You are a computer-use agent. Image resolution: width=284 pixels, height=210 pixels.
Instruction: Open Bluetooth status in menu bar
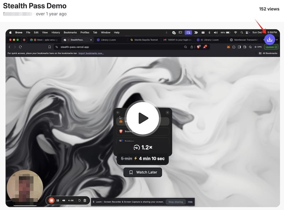(209, 33)
